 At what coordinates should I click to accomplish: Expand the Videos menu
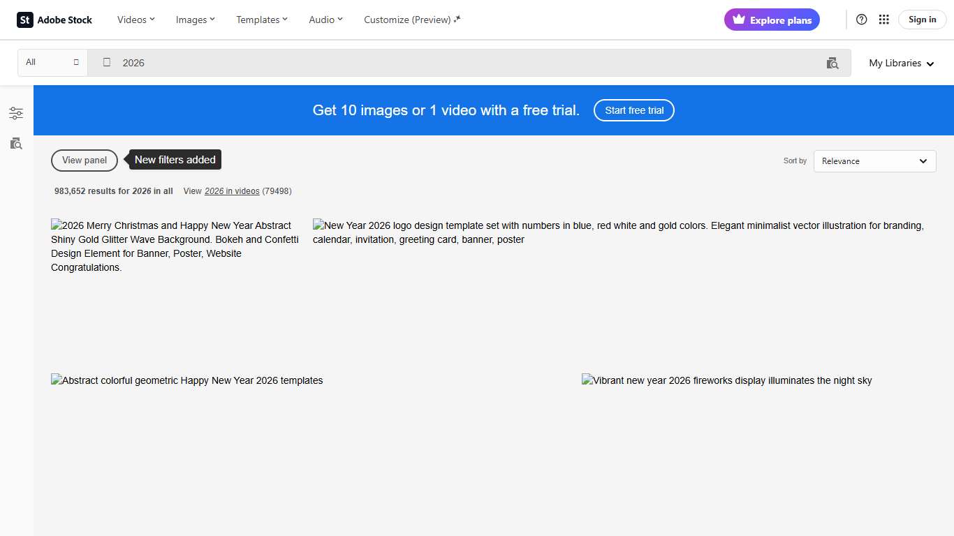(135, 20)
